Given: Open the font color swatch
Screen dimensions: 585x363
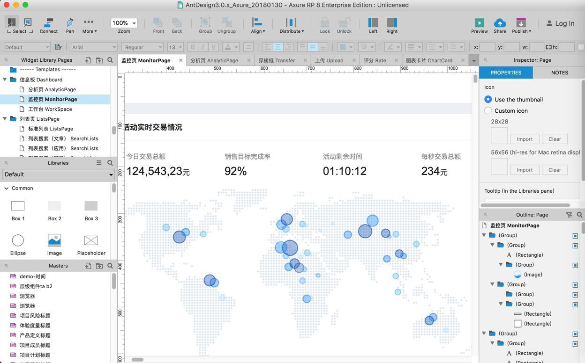Looking at the screenshot, I should 230,47.
